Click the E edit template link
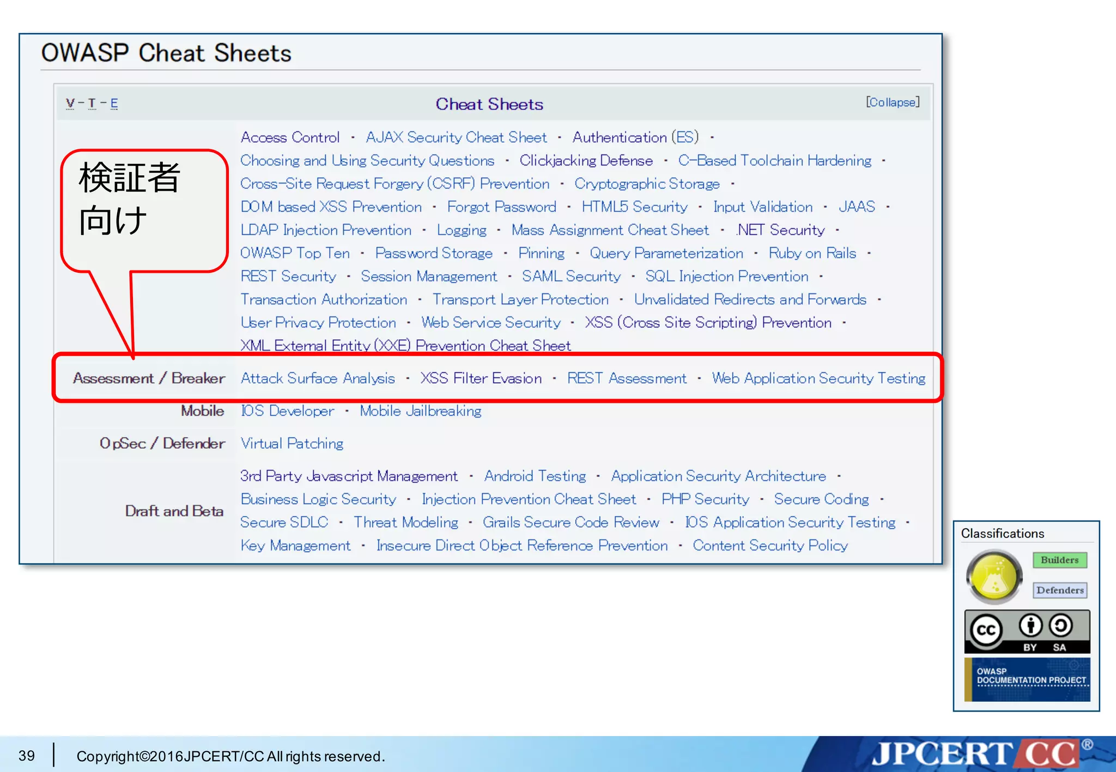Image resolution: width=1116 pixels, height=772 pixels. [114, 103]
